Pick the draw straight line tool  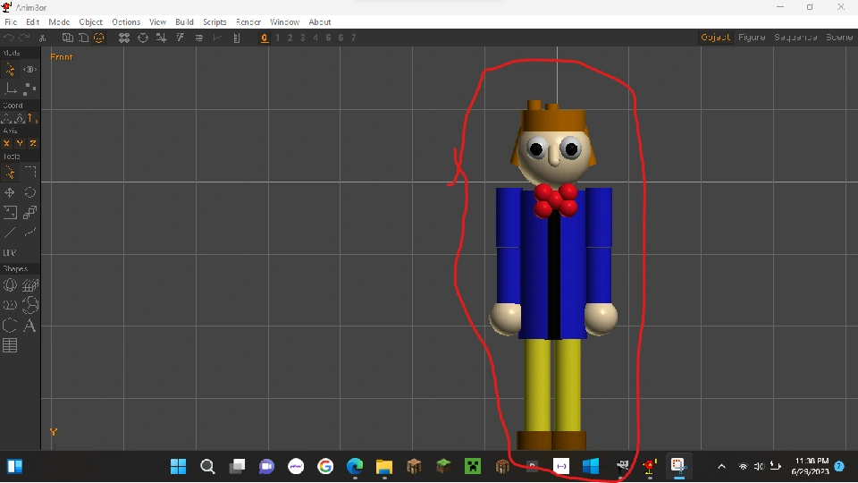coord(10,233)
